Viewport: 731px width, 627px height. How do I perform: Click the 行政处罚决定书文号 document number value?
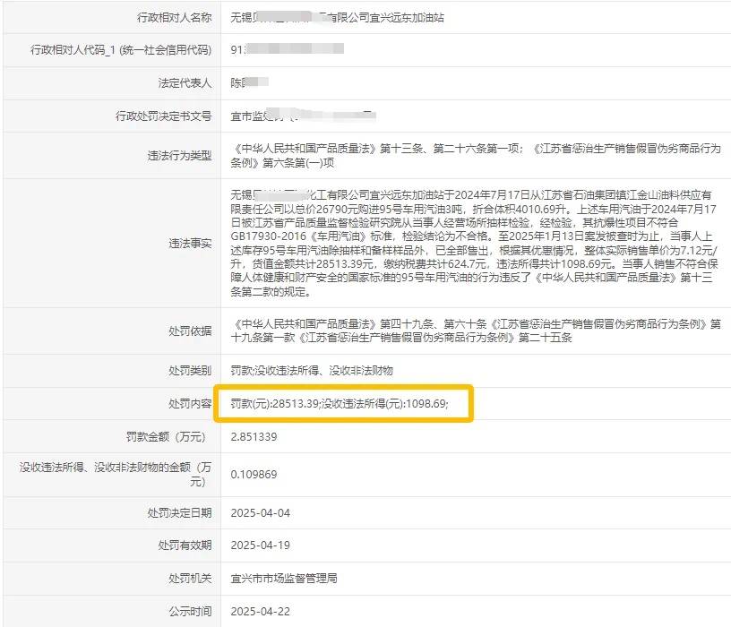click(x=301, y=116)
